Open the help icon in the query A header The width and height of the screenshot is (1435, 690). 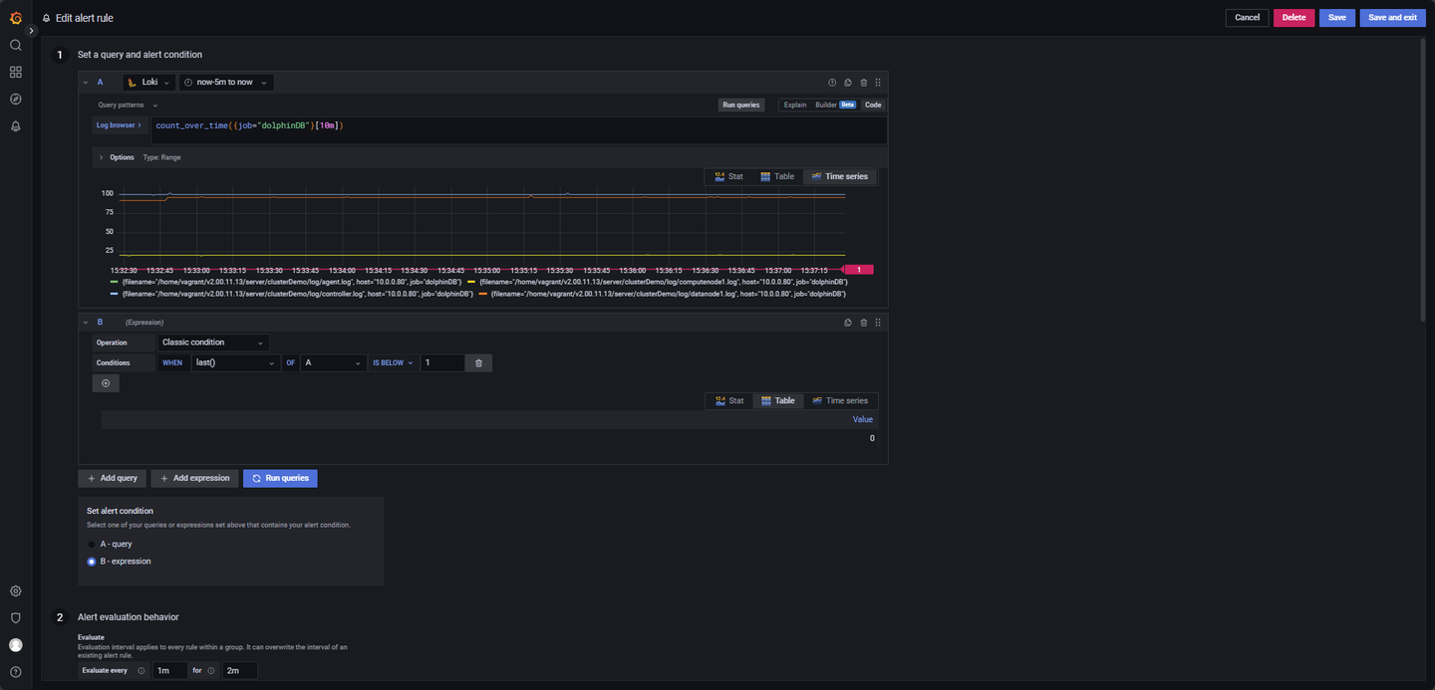(832, 83)
